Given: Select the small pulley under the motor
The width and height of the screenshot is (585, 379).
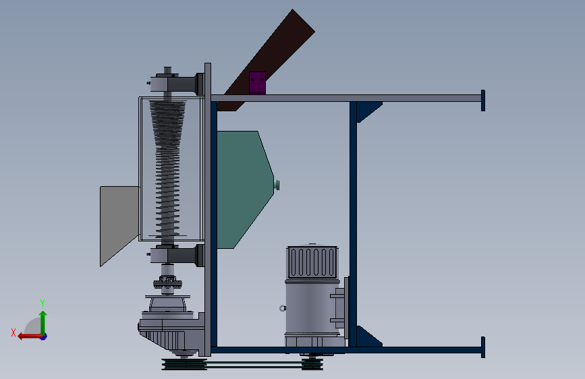Looking at the screenshot, I should 312,364.
